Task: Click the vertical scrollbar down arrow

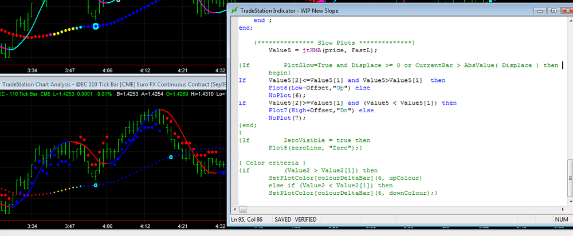Action: coord(570,202)
